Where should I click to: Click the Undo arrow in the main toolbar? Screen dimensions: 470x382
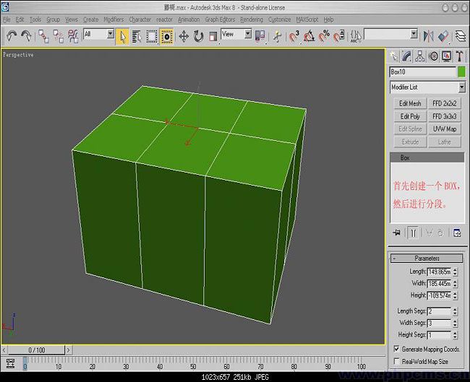click(12, 35)
